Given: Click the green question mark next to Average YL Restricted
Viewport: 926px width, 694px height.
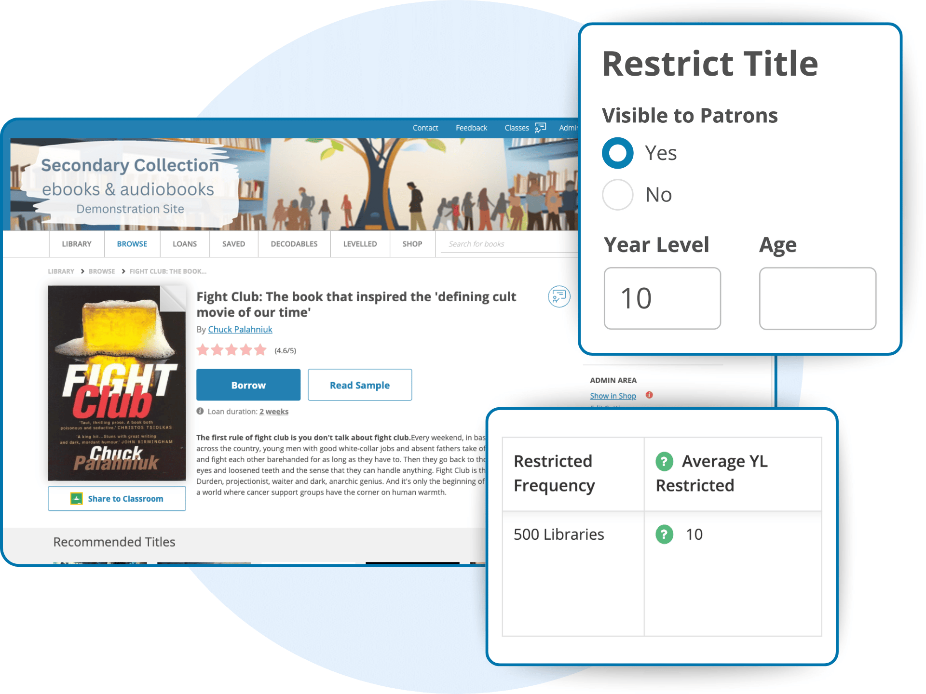Looking at the screenshot, I should coord(664,461).
